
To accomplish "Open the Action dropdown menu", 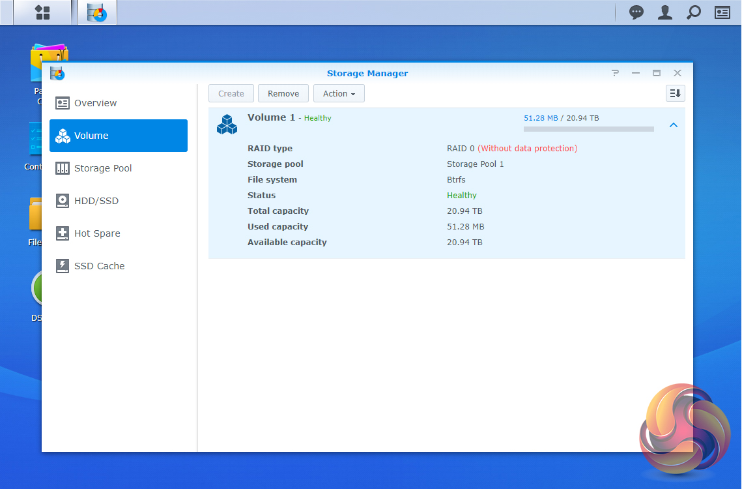I will pyautogui.click(x=339, y=93).
